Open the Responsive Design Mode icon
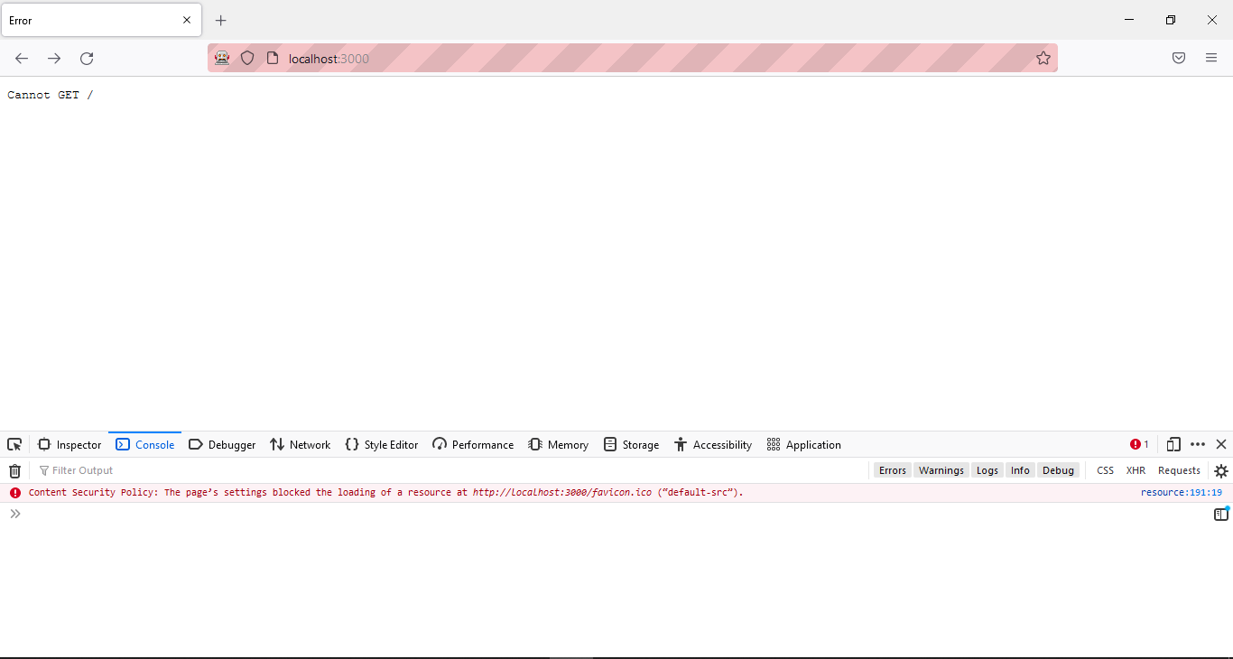This screenshot has width=1233, height=659. tap(1173, 444)
